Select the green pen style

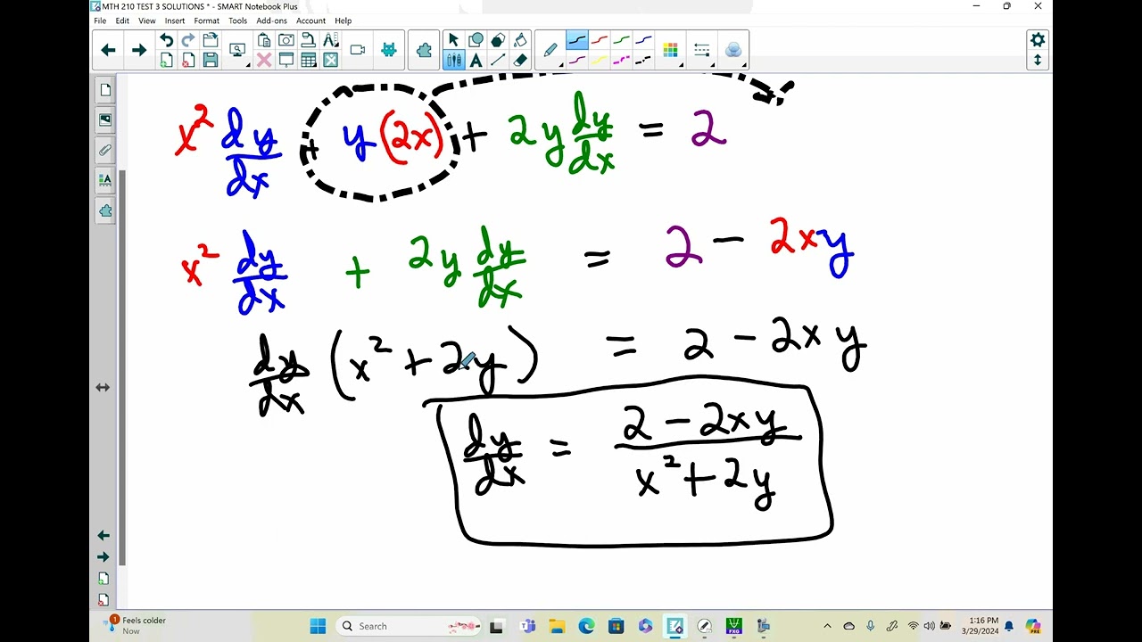(x=622, y=41)
